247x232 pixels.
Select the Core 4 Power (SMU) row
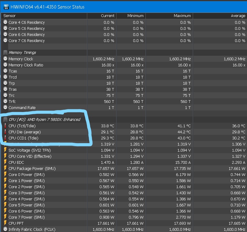click(x=124, y=199)
